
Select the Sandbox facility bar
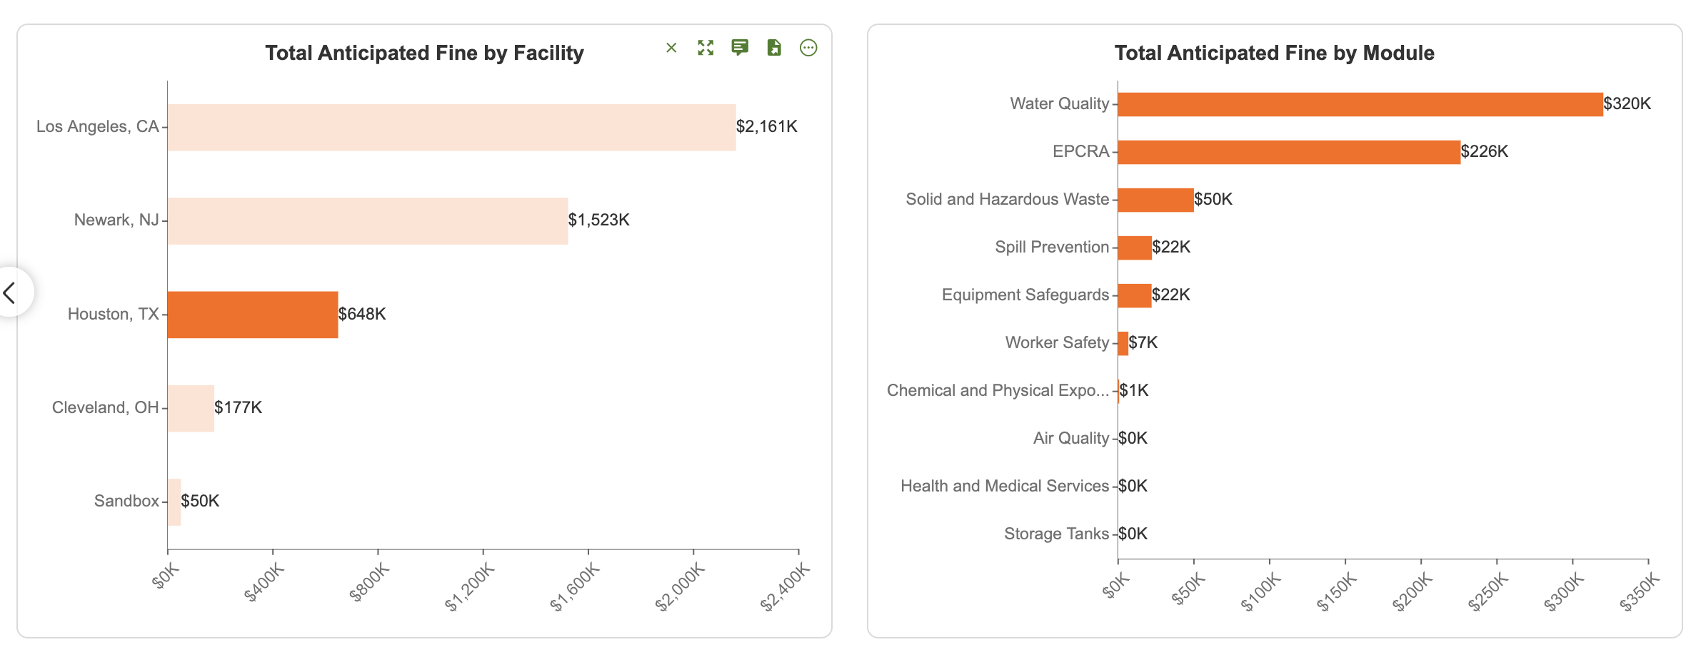coord(174,501)
